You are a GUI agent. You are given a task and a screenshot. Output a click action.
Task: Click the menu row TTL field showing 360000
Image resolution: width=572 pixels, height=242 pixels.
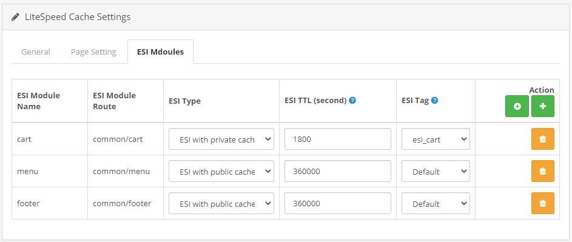tap(338, 171)
